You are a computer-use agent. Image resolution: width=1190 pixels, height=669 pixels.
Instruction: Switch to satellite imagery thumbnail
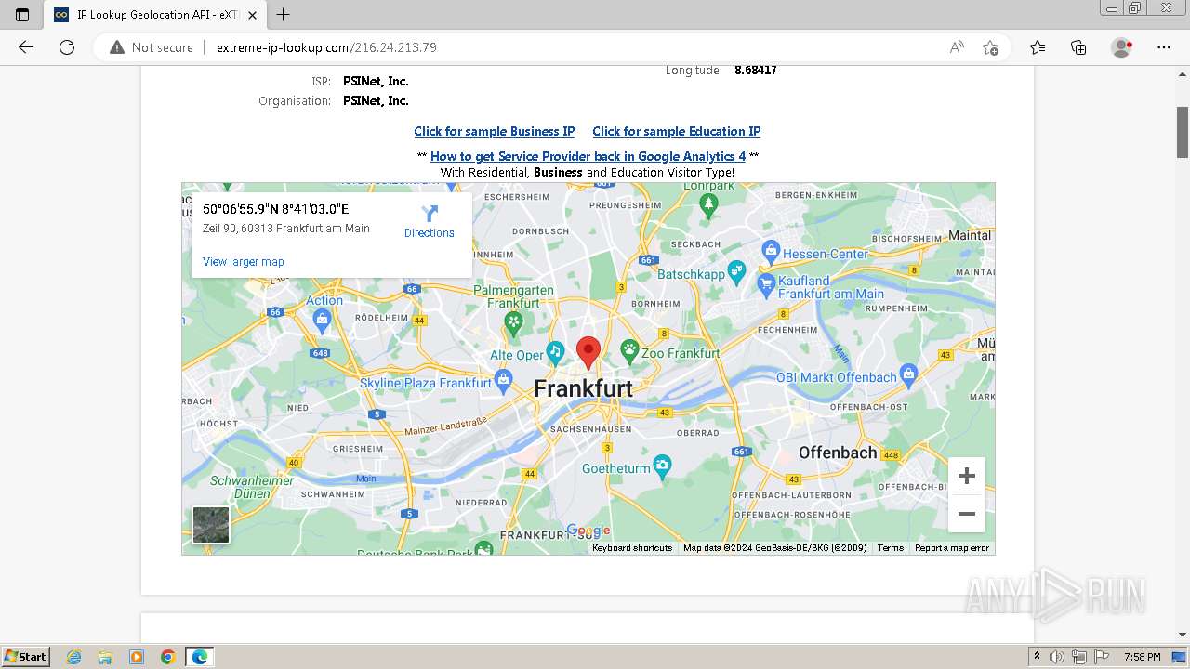coord(211,525)
